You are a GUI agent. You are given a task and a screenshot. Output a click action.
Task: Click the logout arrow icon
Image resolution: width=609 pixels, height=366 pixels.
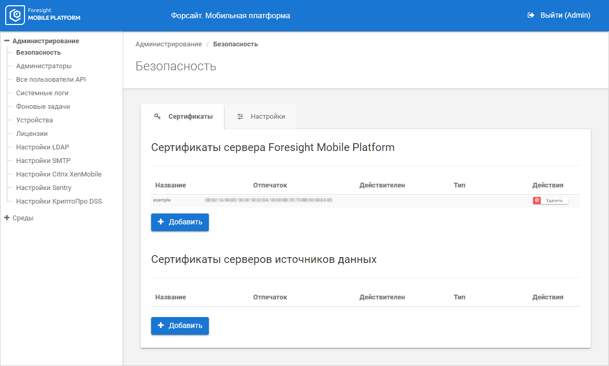click(531, 16)
